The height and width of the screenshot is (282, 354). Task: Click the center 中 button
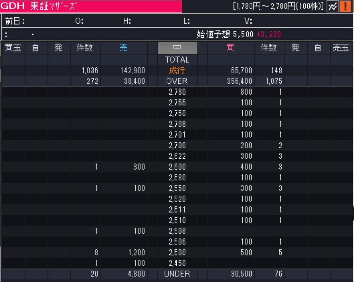tap(177, 48)
